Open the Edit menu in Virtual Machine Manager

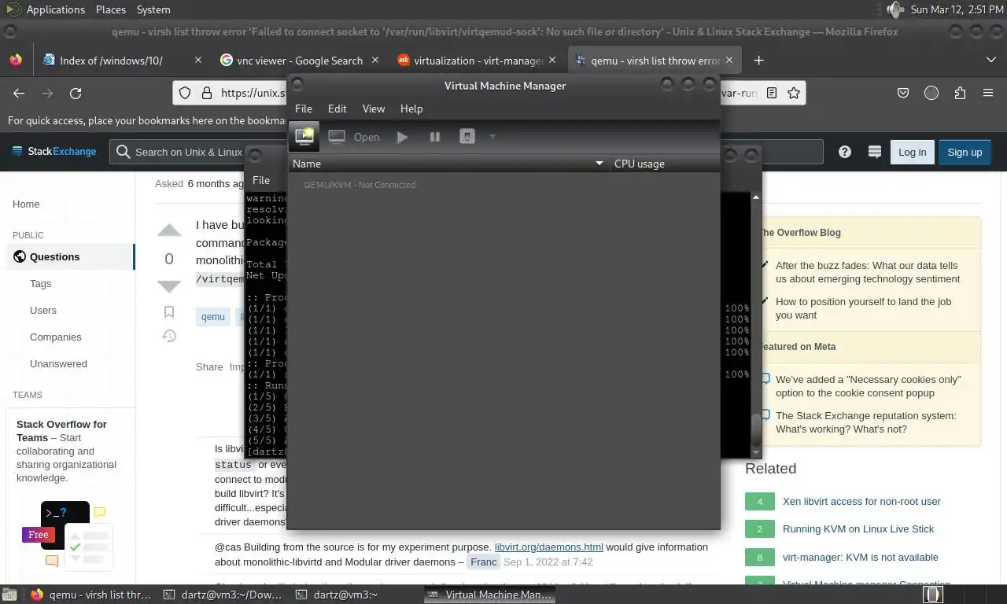click(x=337, y=109)
